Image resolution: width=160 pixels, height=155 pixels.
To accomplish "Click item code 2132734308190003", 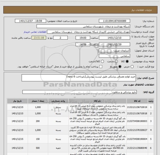I will (x=137, y=121).
